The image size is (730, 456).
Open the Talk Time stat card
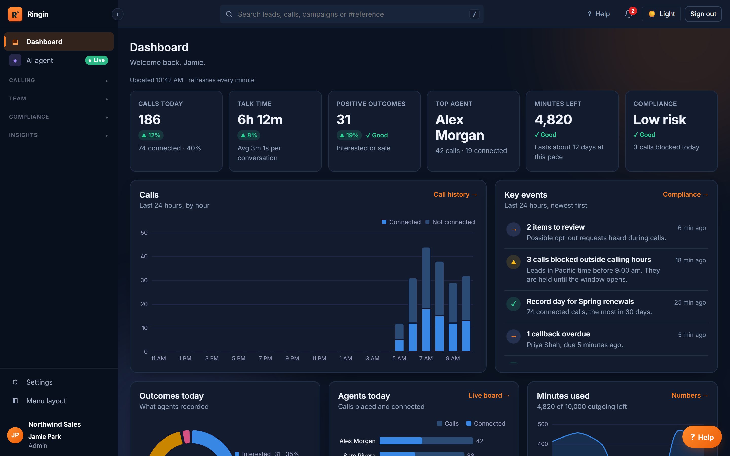tap(275, 131)
